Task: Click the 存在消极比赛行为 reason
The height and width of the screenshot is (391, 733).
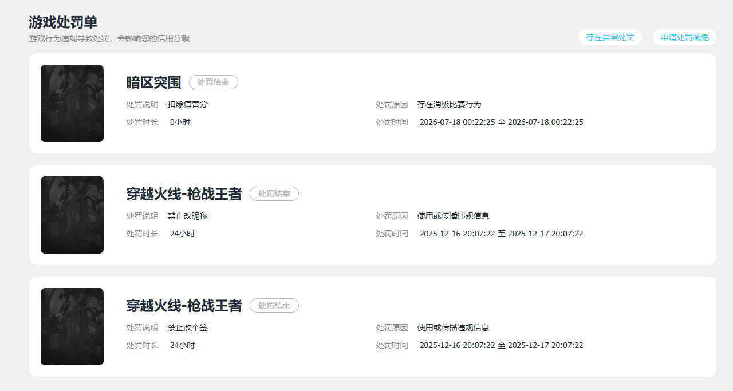Action: 449,105
